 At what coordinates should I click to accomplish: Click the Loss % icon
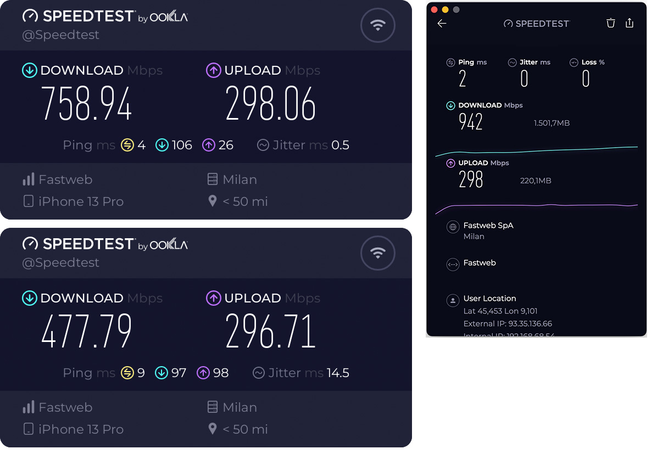(574, 63)
